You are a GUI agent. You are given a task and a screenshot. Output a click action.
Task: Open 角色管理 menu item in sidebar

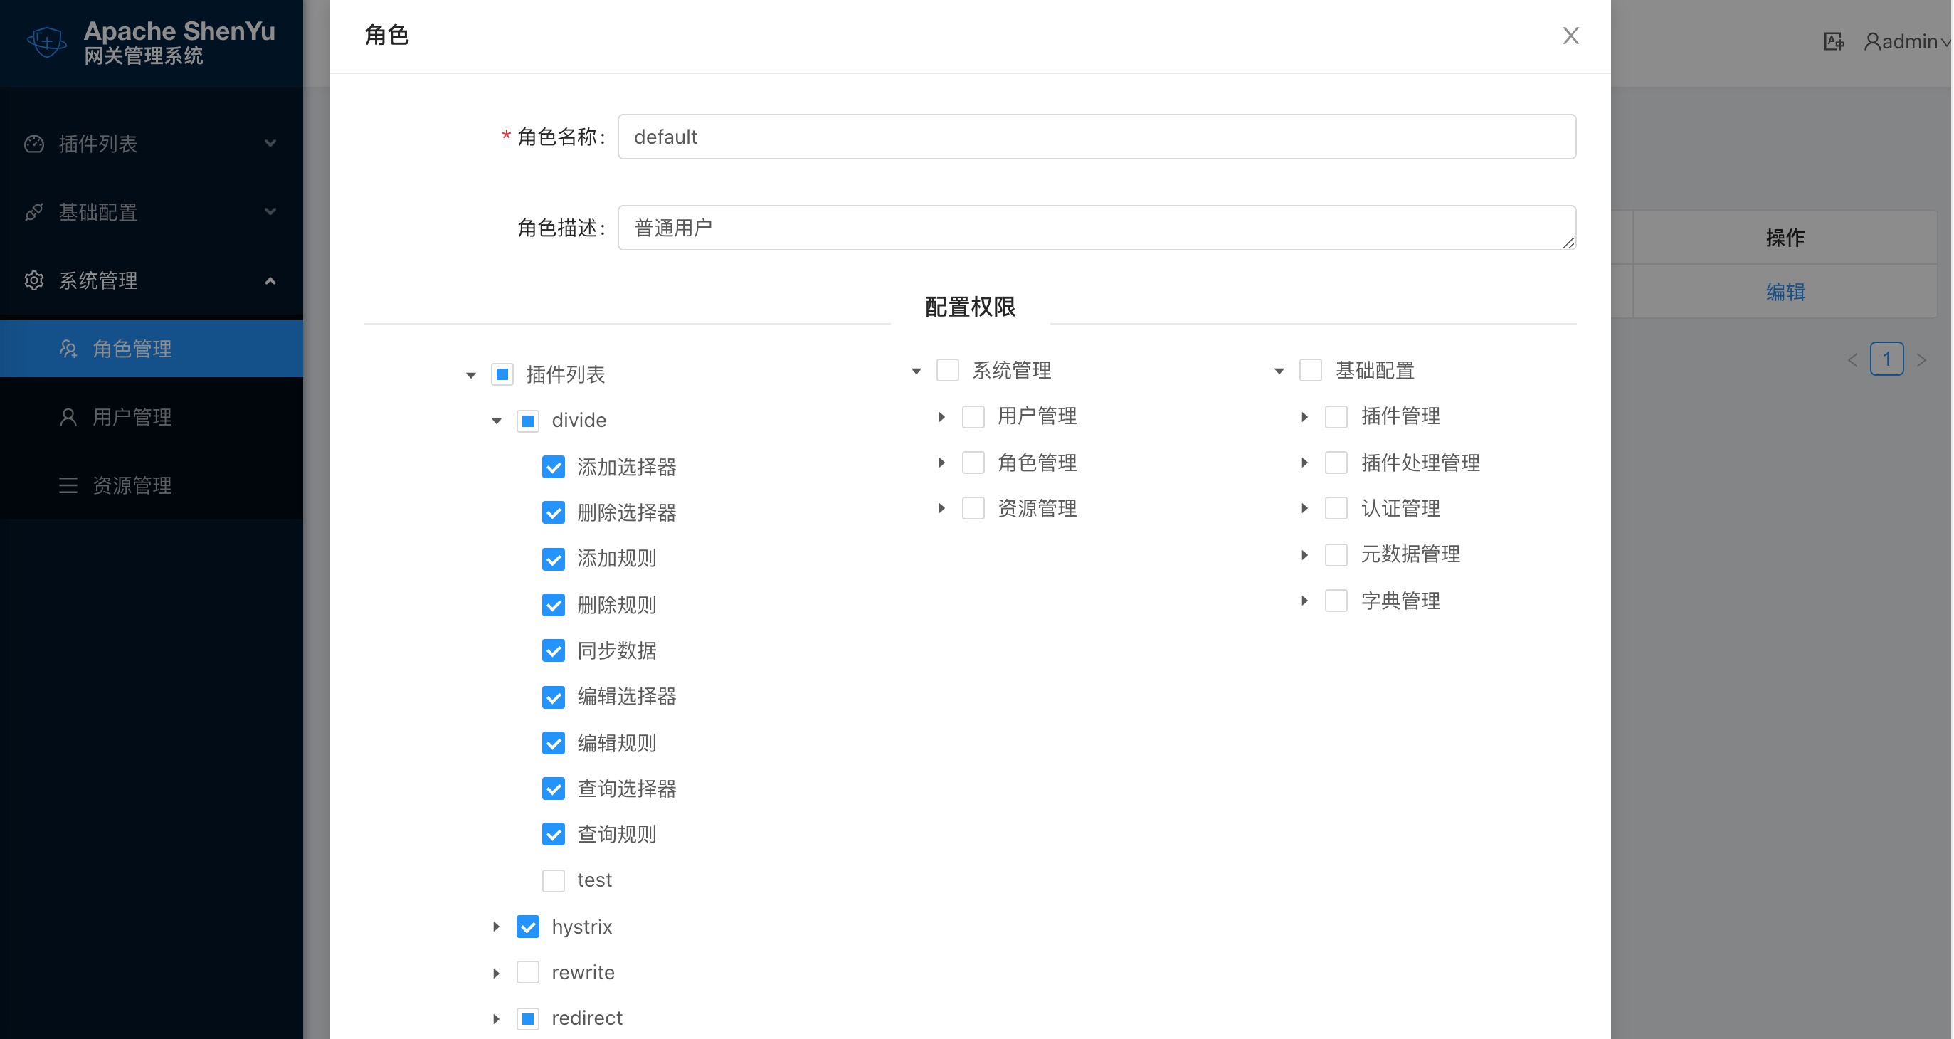(132, 349)
